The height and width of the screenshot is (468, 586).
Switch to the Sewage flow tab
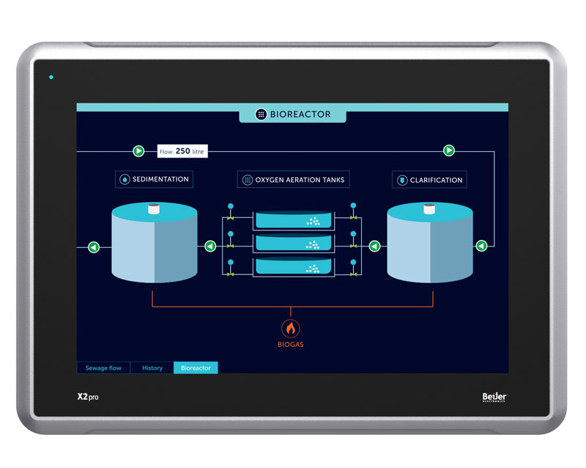(x=103, y=368)
